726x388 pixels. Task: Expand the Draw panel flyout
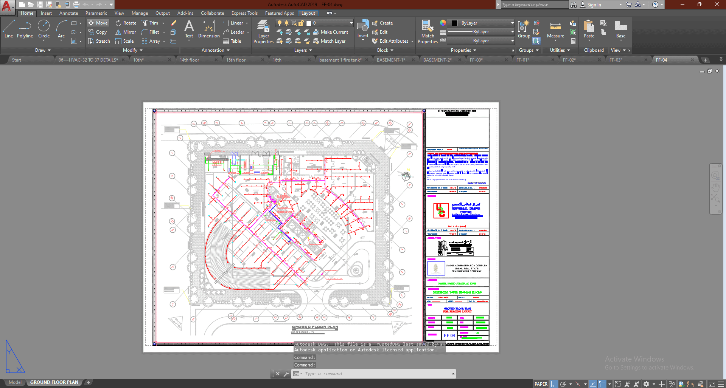43,50
